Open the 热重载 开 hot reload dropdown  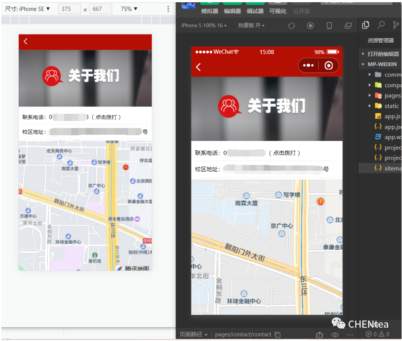tap(251, 25)
